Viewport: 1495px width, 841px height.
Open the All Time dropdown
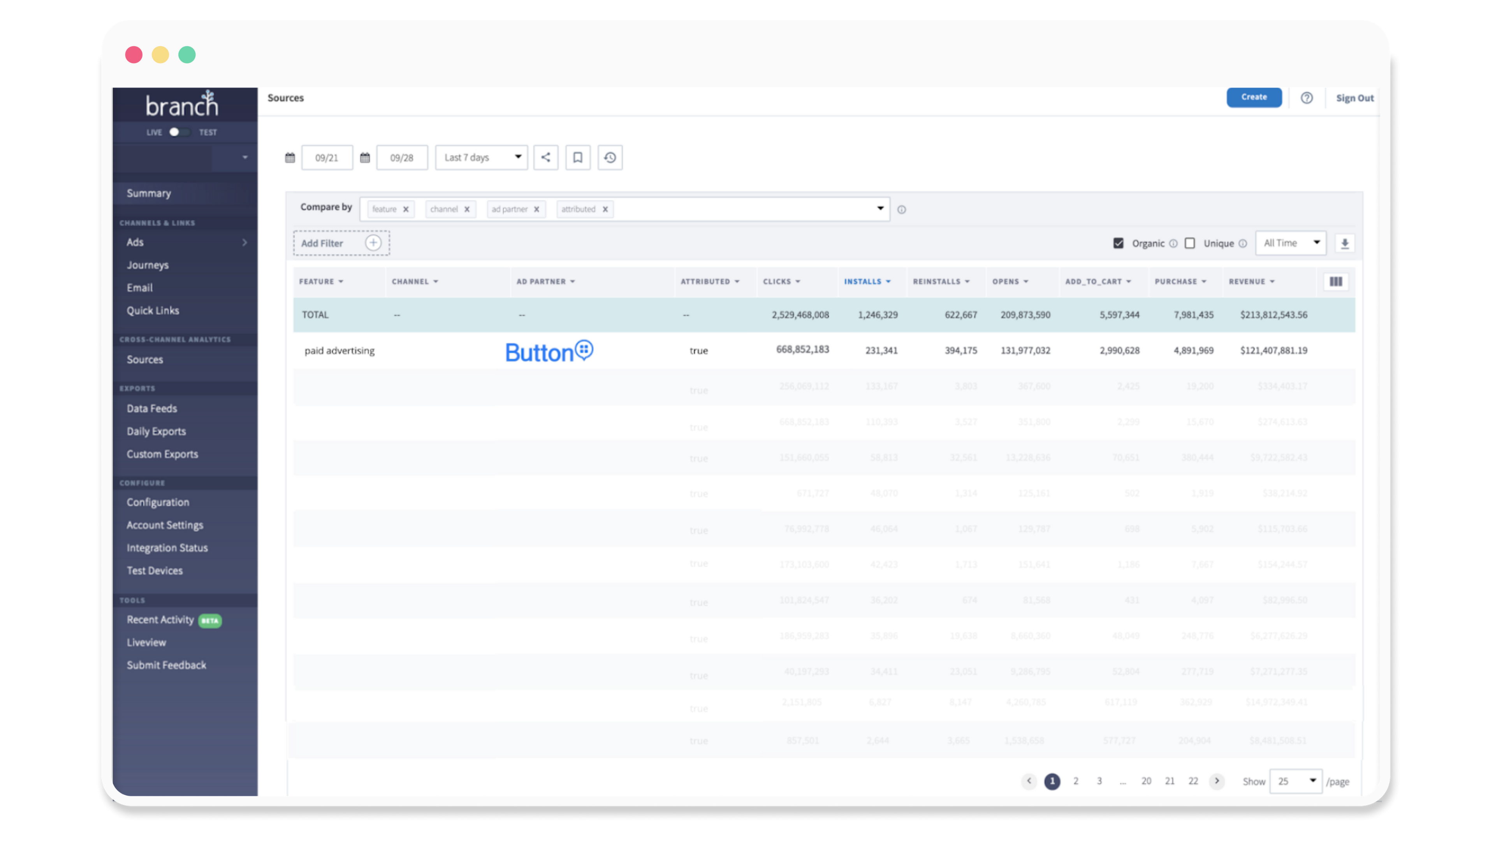[1291, 243]
